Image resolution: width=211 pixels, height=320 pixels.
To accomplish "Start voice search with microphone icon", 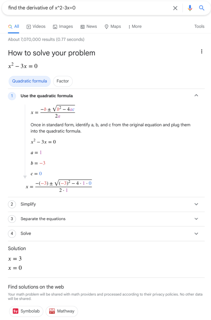I will pos(190,8).
